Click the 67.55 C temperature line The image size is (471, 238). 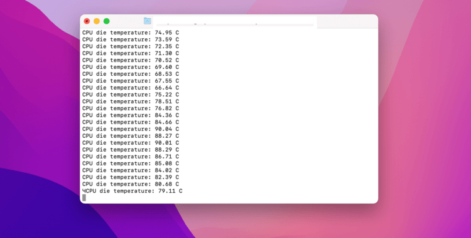pos(131,81)
